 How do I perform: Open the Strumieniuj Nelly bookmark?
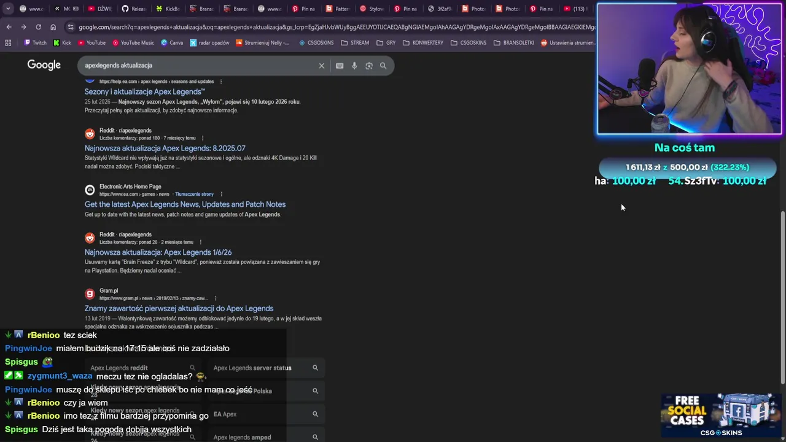(262, 42)
